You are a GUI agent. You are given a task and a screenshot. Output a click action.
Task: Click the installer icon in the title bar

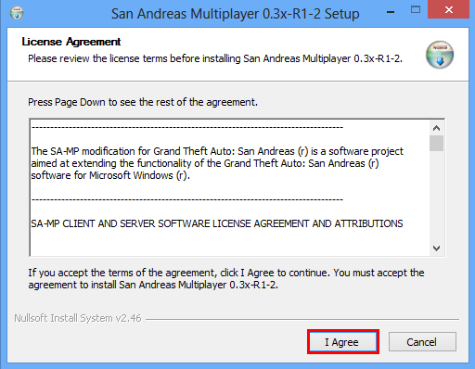point(17,13)
